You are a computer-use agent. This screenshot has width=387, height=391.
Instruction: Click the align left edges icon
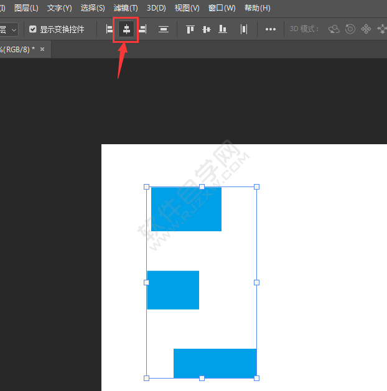110,29
